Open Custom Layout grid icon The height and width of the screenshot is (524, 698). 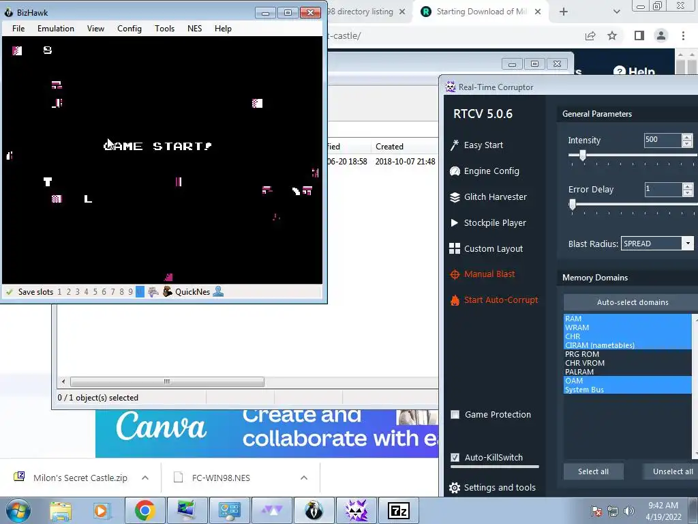click(455, 248)
